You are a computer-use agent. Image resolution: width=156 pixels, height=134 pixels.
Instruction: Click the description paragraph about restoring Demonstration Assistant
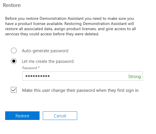click(x=71, y=26)
